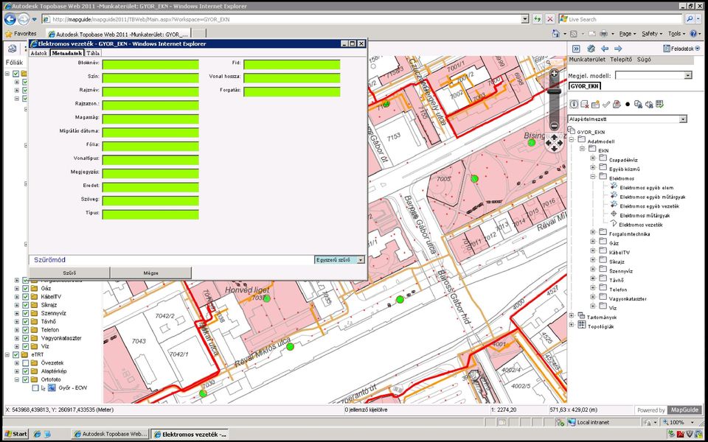The width and height of the screenshot is (708, 442).
Task: Collapse the Ortofoto layer group
Action: 17,380
